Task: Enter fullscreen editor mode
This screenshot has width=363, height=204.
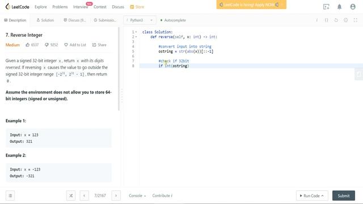Action: [356, 20]
